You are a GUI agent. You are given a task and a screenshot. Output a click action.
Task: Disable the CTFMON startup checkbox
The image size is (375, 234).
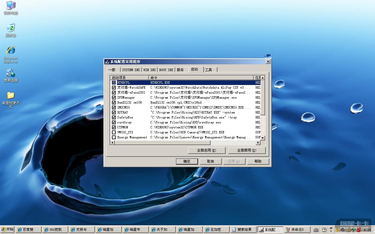(x=114, y=127)
